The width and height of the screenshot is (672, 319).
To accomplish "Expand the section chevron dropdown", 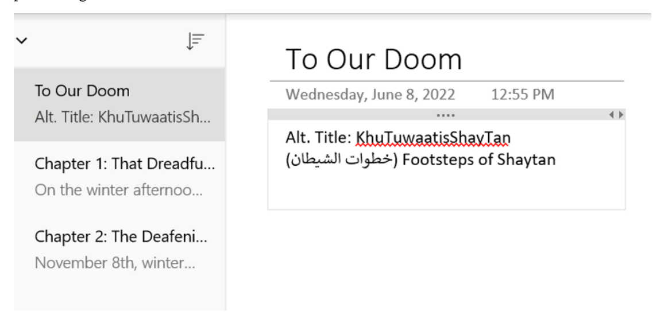I will pos(21,41).
